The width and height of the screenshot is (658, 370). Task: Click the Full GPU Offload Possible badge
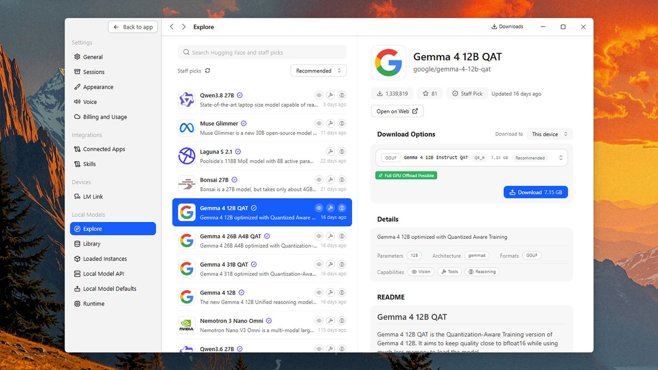406,176
